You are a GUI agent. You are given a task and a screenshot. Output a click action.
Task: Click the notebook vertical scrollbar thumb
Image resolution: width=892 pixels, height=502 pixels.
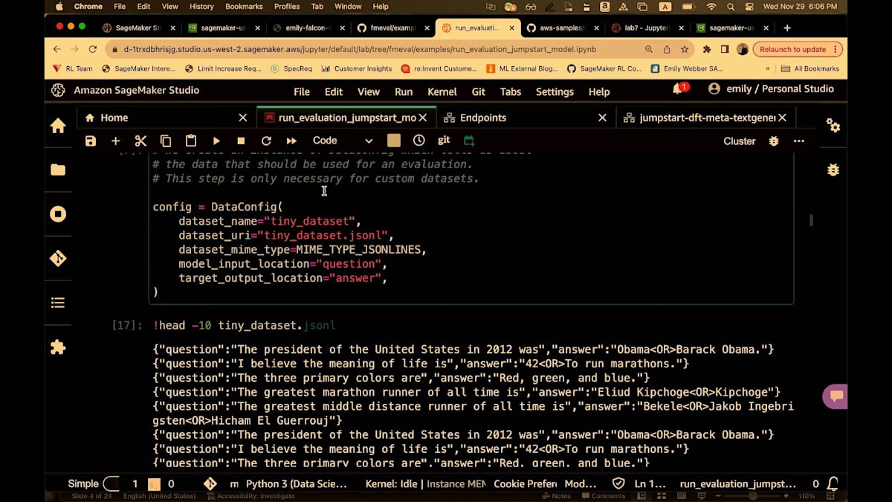pyautogui.click(x=811, y=220)
